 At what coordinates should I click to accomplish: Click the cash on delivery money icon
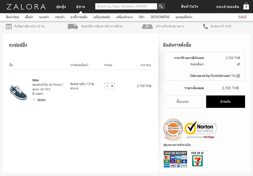pyautogui.click(x=147, y=26)
